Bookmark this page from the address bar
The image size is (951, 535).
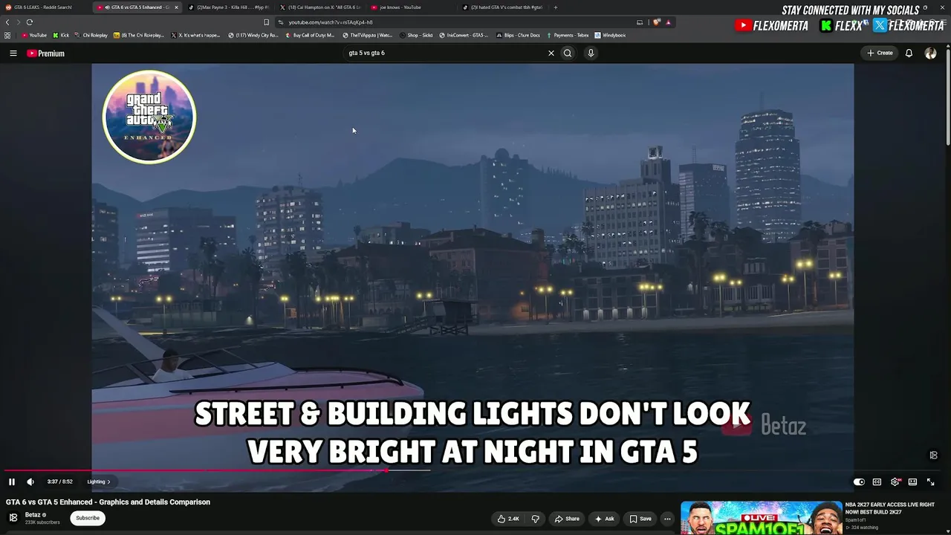(x=267, y=22)
